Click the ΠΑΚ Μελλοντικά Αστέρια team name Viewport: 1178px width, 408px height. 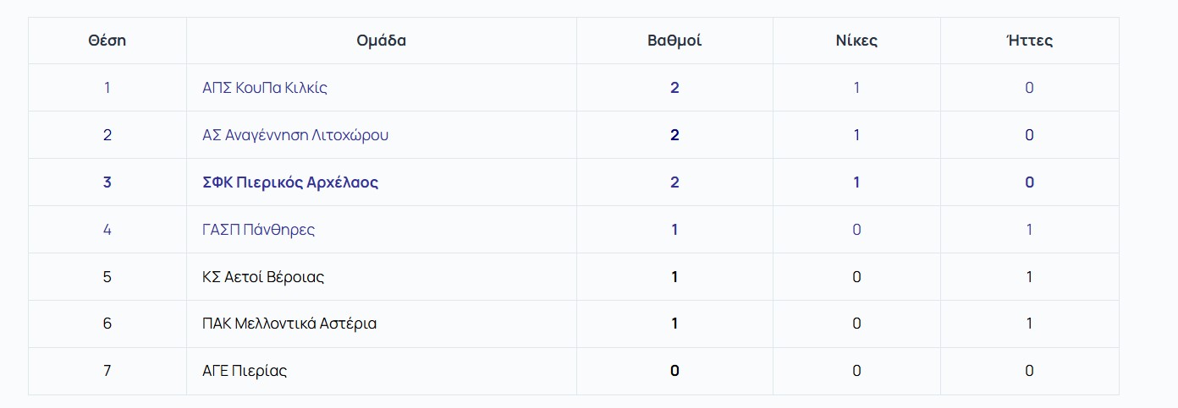[289, 324]
